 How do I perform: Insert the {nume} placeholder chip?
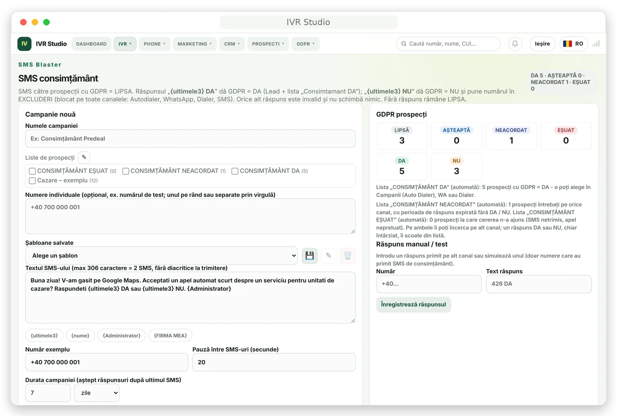point(80,336)
